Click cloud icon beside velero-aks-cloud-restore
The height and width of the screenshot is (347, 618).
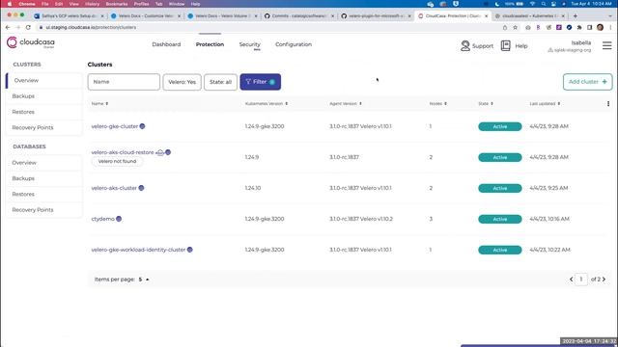(x=160, y=152)
